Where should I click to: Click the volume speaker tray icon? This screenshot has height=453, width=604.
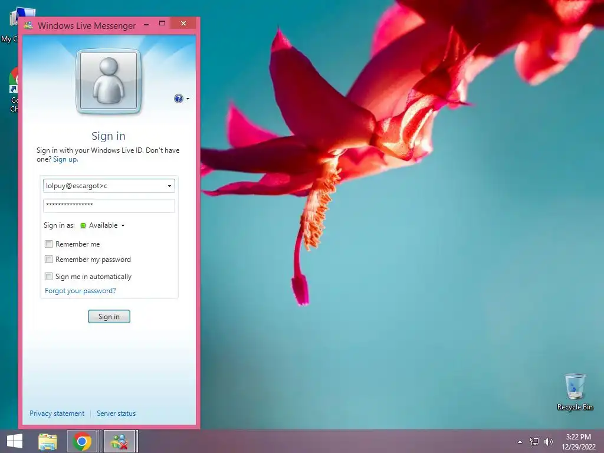pyautogui.click(x=549, y=441)
